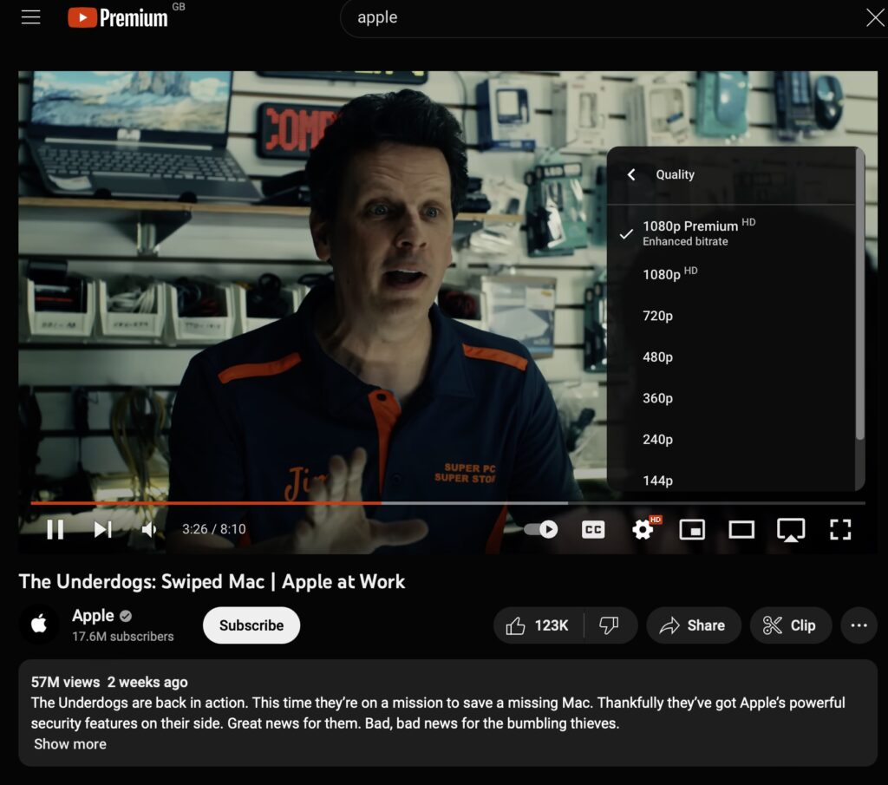
Task: Switch to theater mode
Action: tap(741, 530)
